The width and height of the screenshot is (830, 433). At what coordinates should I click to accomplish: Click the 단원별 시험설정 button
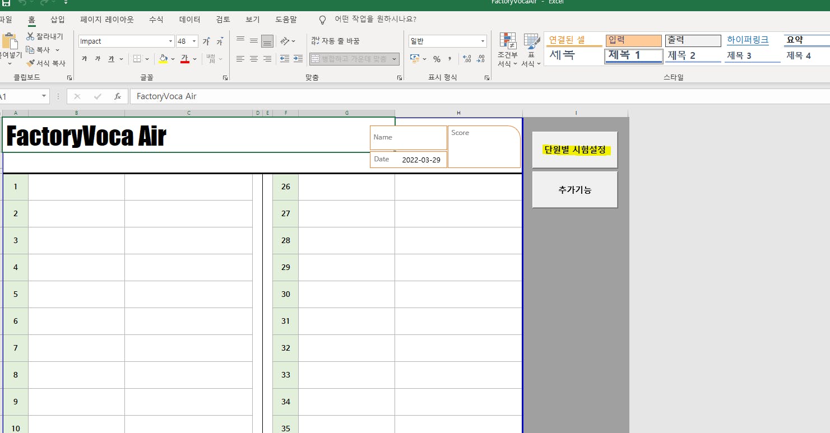(x=575, y=150)
